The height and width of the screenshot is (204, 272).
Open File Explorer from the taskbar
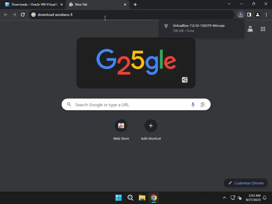click(x=142, y=198)
